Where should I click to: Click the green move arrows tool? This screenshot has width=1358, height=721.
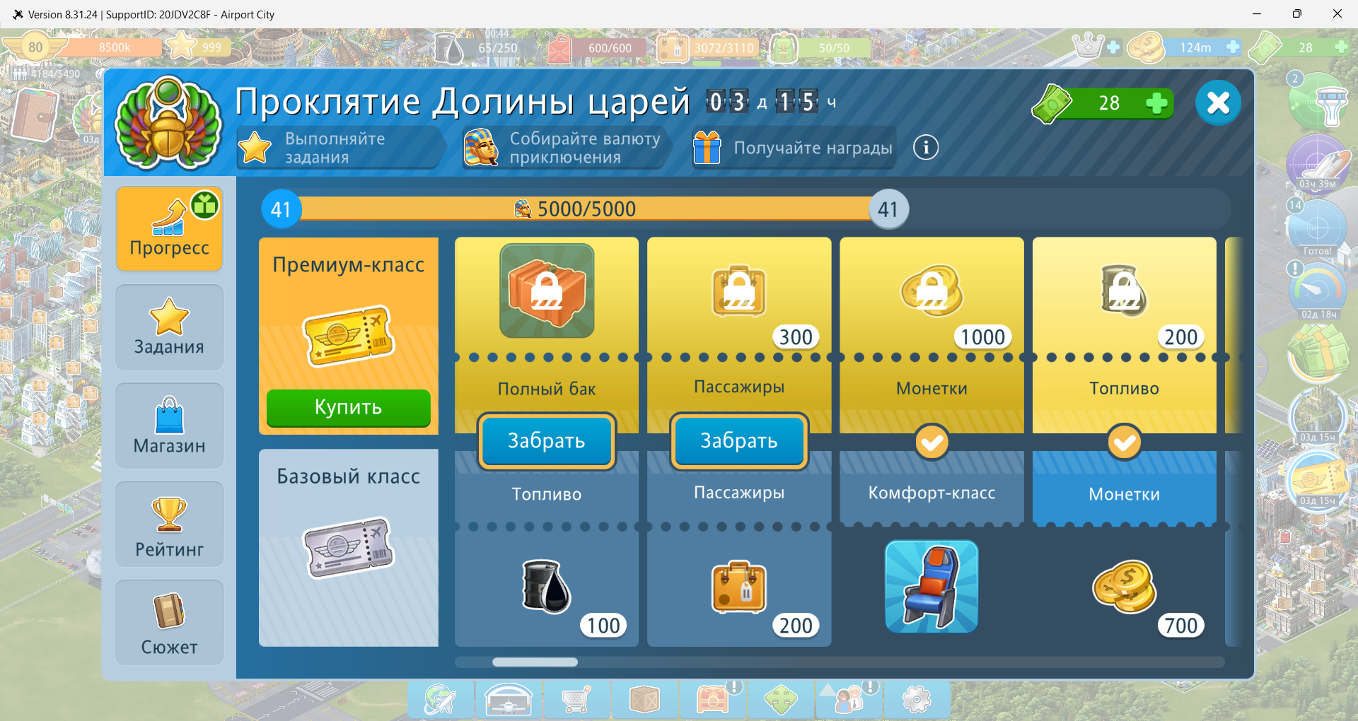click(x=781, y=700)
